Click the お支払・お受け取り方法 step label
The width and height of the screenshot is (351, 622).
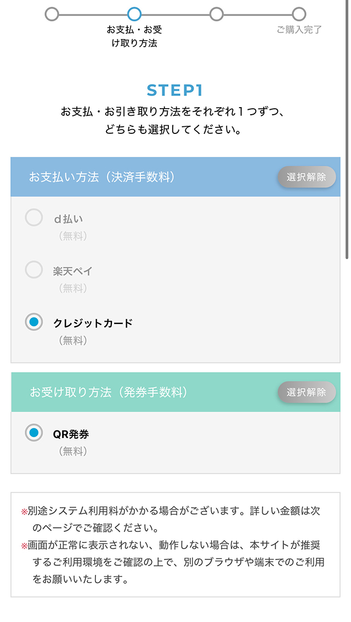(134, 36)
